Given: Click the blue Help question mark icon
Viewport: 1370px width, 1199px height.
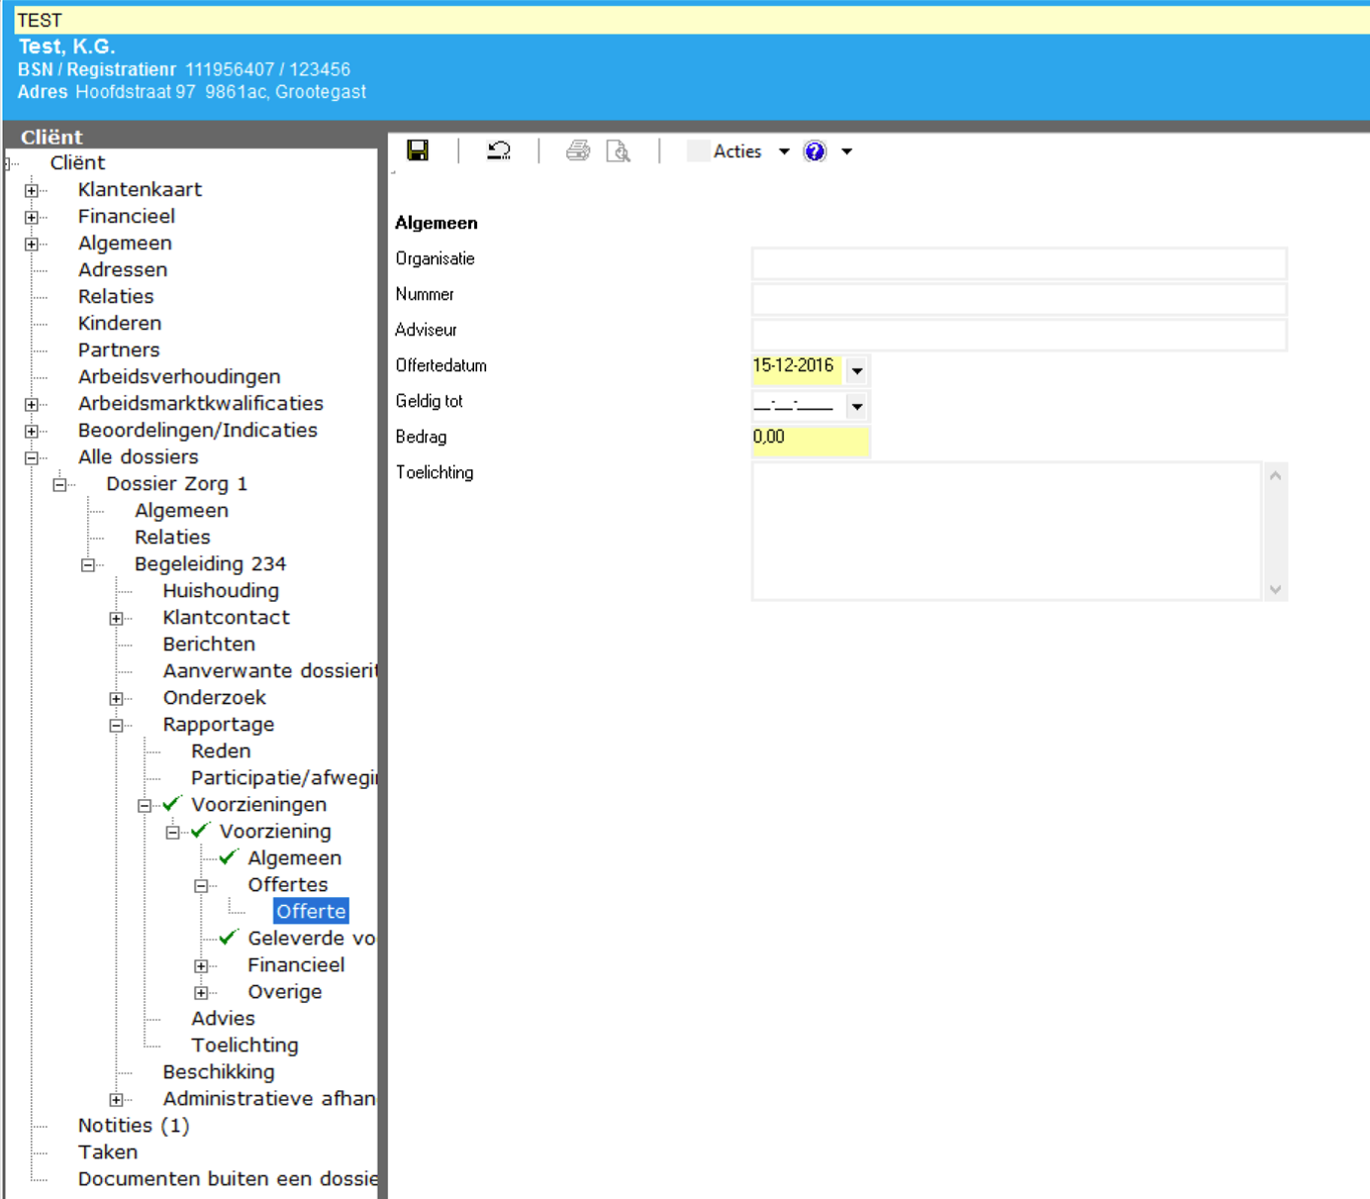Looking at the screenshot, I should pyautogui.click(x=815, y=151).
